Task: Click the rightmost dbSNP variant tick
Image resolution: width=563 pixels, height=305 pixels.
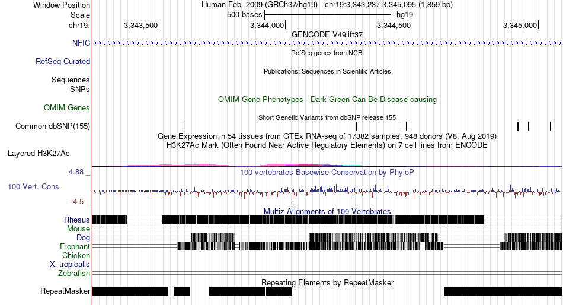Action: (x=550, y=126)
